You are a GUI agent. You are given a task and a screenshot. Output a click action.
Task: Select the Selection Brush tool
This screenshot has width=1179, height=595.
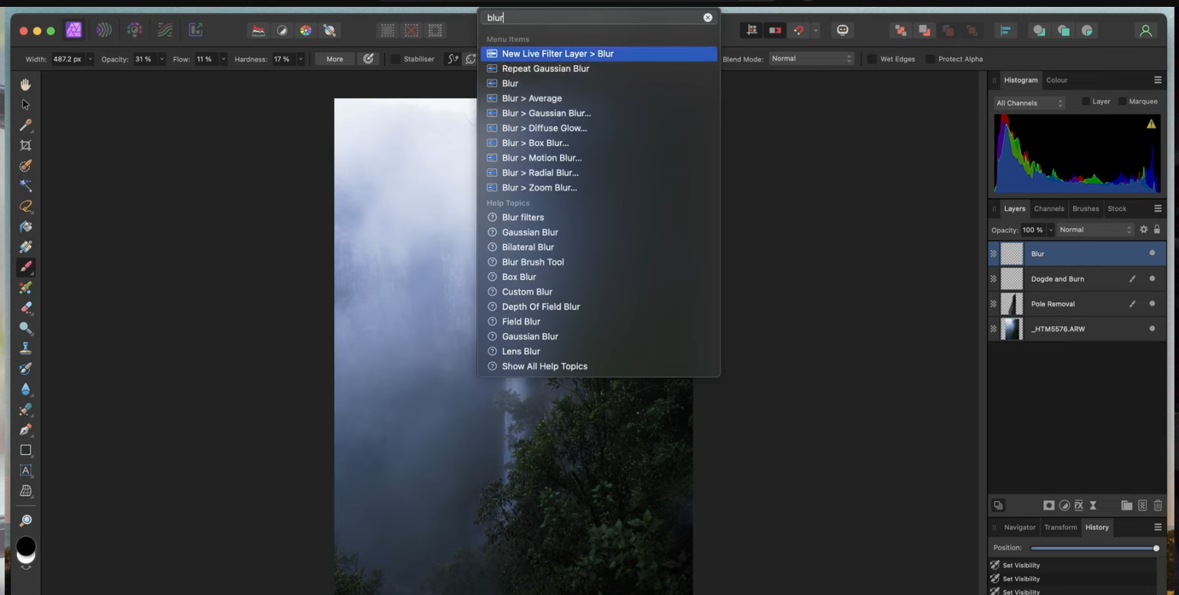[x=25, y=165]
